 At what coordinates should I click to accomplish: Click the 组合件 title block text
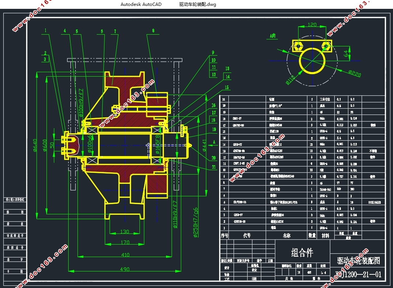302,253
